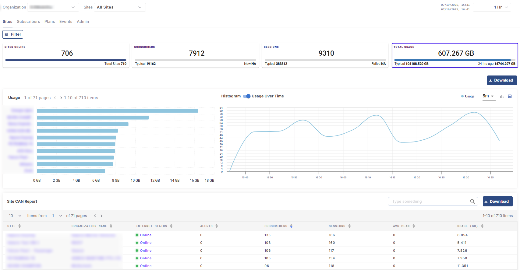Download the Site CAN Report

(497, 202)
